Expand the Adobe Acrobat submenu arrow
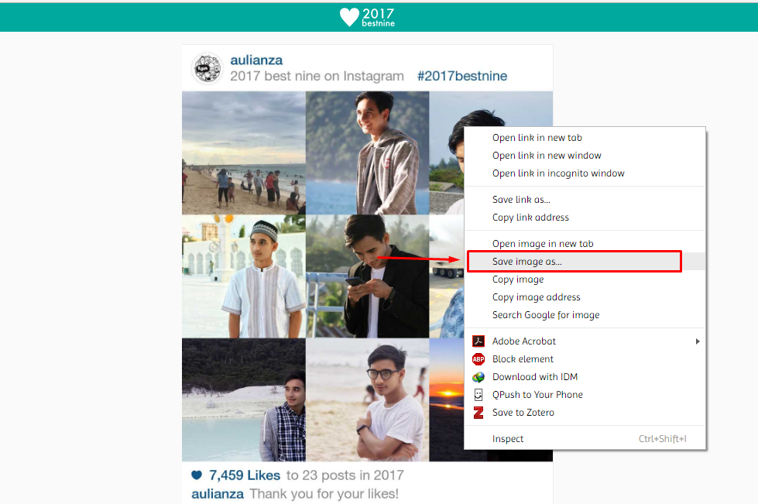The height and width of the screenshot is (504, 758). tap(697, 341)
